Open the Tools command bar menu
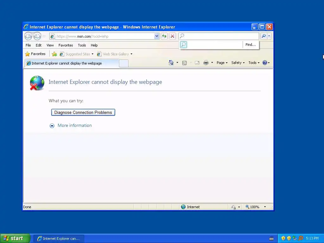324x243 pixels. [x=254, y=63]
